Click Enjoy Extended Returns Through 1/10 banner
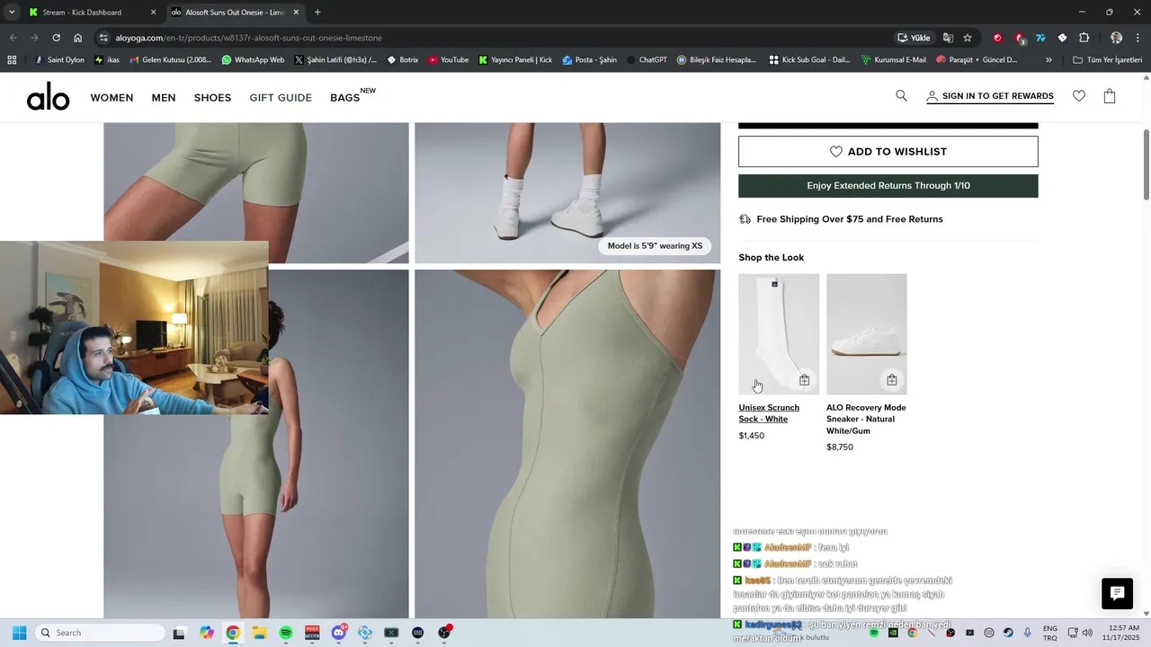Image resolution: width=1151 pixels, height=647 pixels. 888,186
